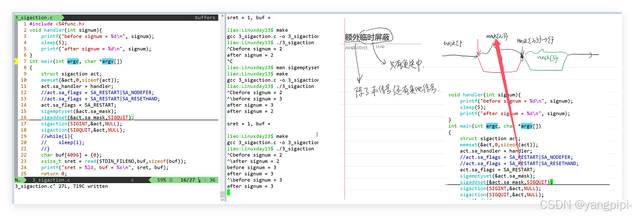This screenshot has height=216, width=634.
Task: Click vim line 23 'ssize_t sret = read(...)'
Action: tap(113, 162)
